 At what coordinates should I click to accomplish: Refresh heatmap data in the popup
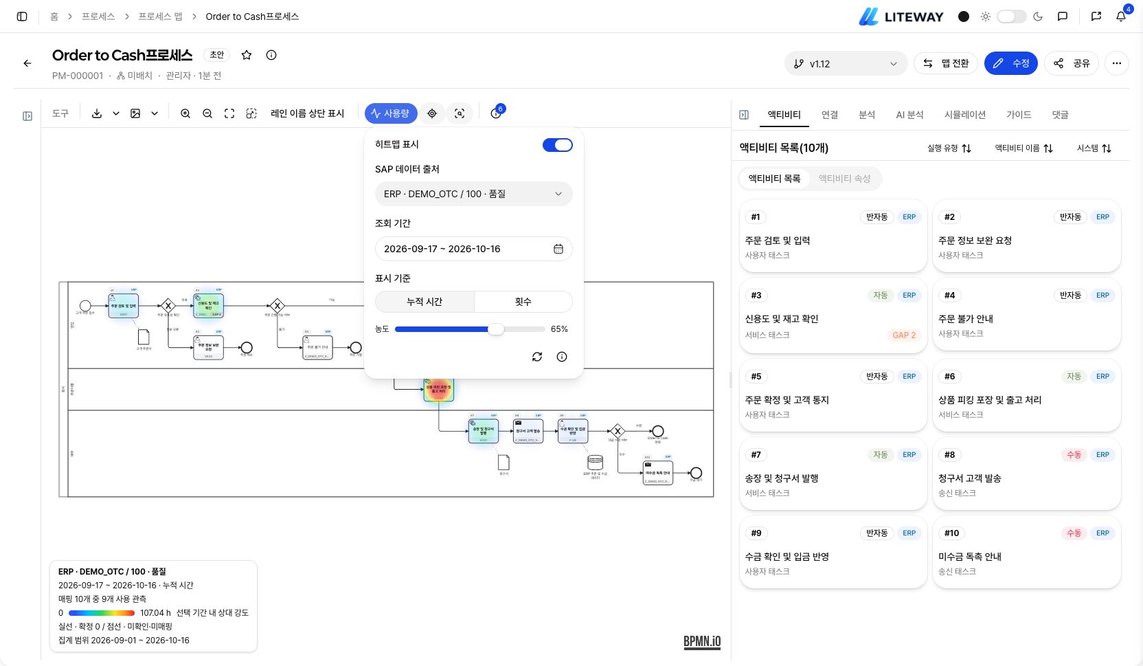click(x=537, y=357)
